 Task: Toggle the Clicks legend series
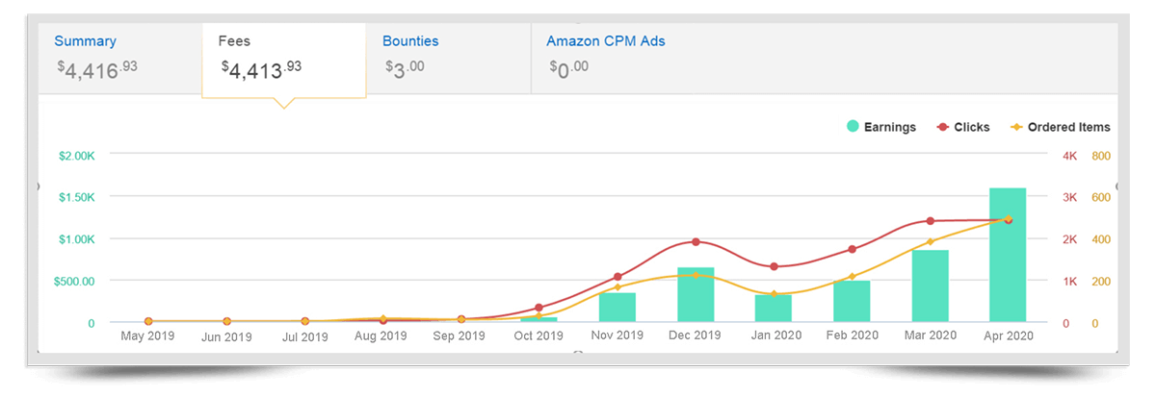[x=971, y=127]
